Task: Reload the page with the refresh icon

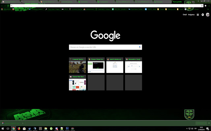Action: coord(8,6)
